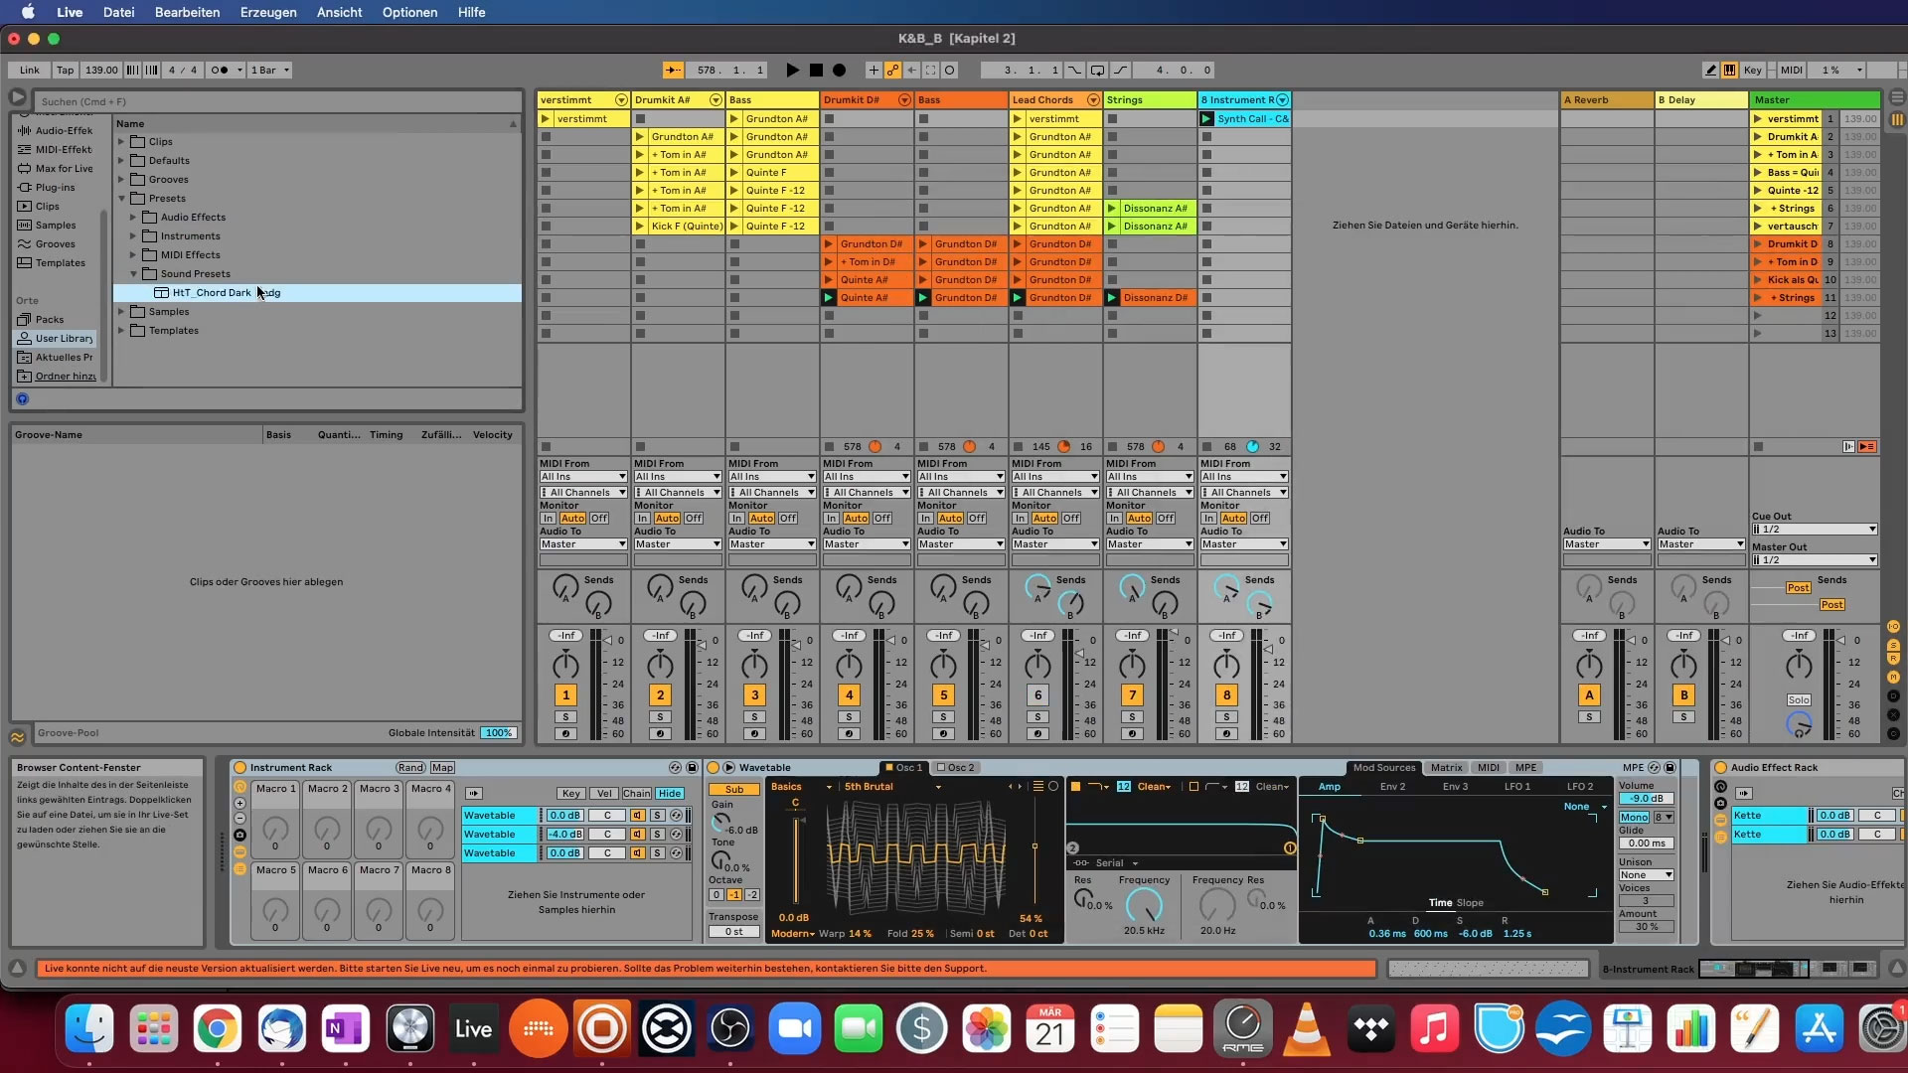
Task: Click the Stop transport button
Action: [816, 71]
